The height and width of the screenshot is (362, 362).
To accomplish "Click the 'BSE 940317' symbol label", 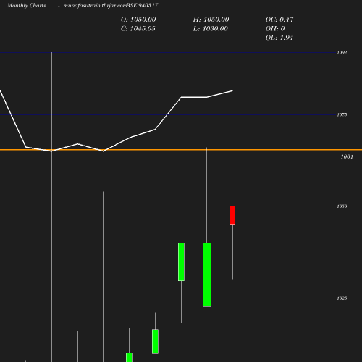I will (x=142, y=5).
